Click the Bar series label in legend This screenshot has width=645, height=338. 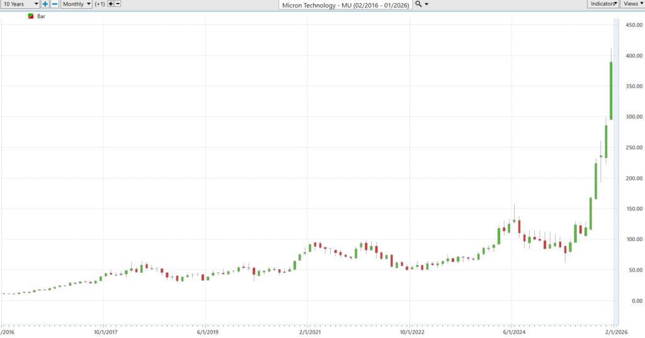click(42, 16)
